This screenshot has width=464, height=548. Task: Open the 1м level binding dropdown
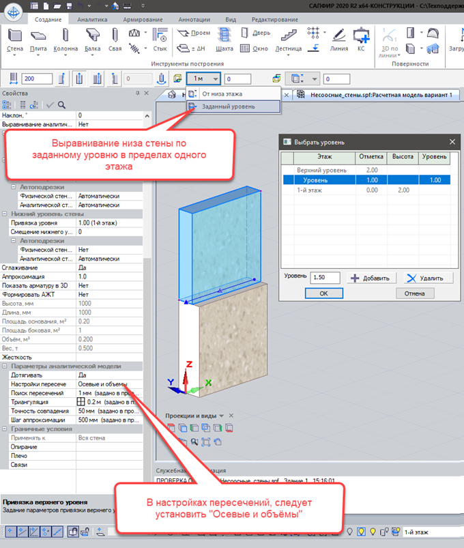(203, 78)
